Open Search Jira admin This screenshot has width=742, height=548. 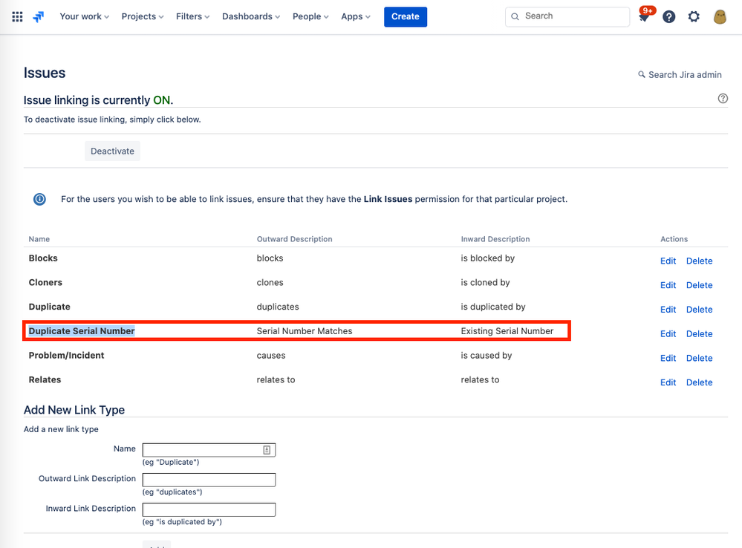(680, 75)
